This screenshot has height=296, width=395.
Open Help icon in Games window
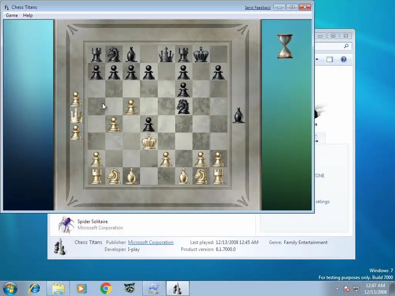(x=344, y=59)
